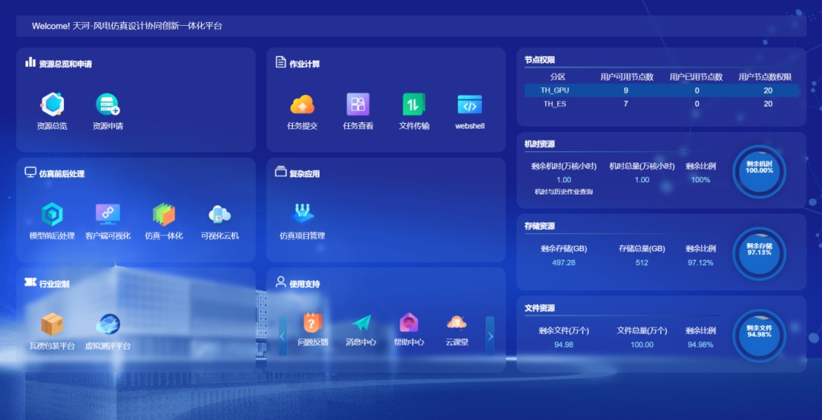Launch the webshell terminal icon
Screen dimensions: 822x420
point(470,105)
